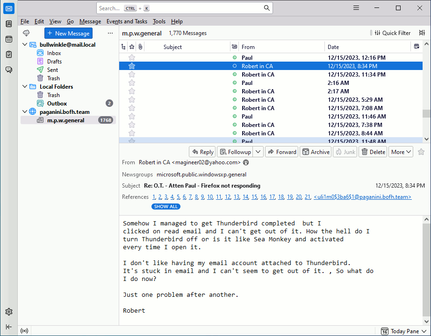
Task: Forward the open message
Action: click(x=282, y=152)
